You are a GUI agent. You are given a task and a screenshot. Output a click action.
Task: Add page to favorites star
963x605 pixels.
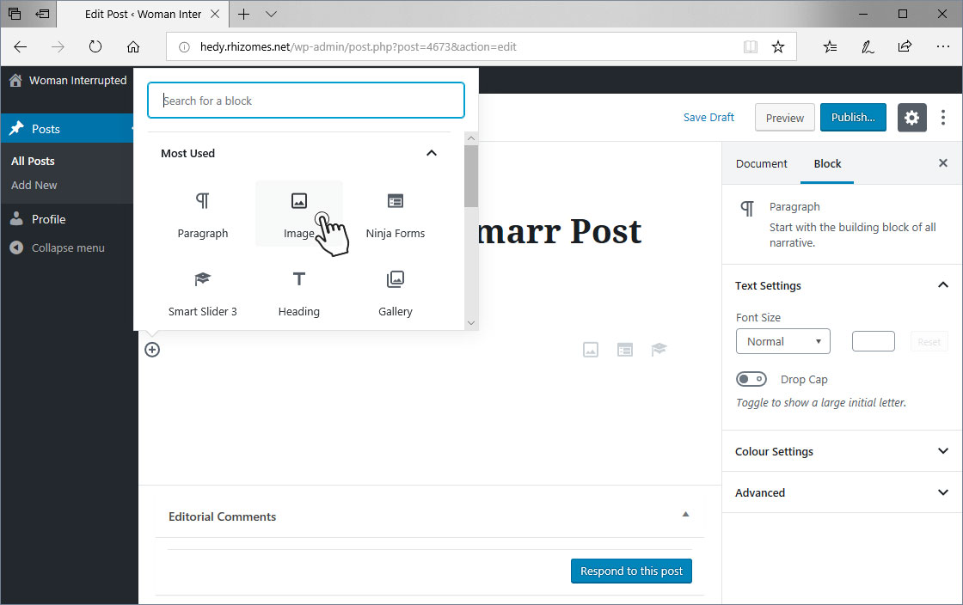tap(778, 46)
